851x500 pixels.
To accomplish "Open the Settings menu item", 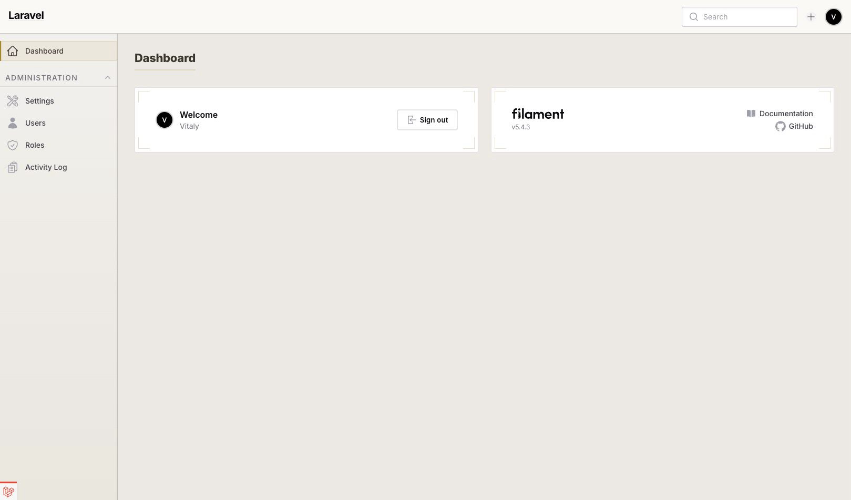I will pos(58,101).
